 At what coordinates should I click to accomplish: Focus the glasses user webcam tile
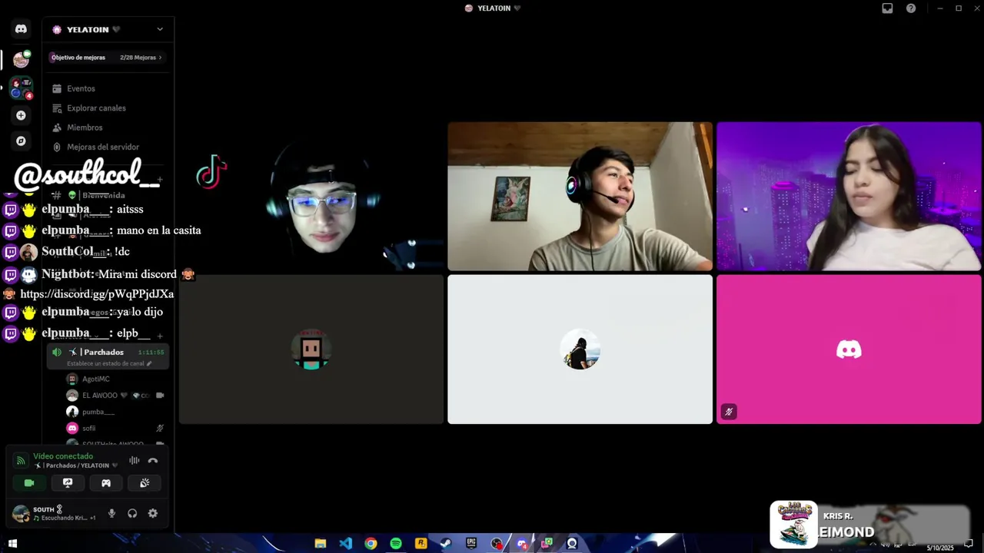tap(311, 197)
